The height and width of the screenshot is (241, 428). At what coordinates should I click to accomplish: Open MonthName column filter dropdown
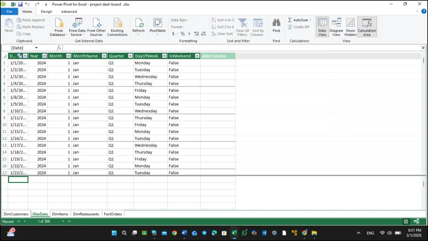pyautogui.click(x=104, y=56)
